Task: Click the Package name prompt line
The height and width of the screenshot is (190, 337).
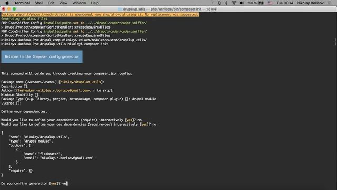Action: point(53,82)
